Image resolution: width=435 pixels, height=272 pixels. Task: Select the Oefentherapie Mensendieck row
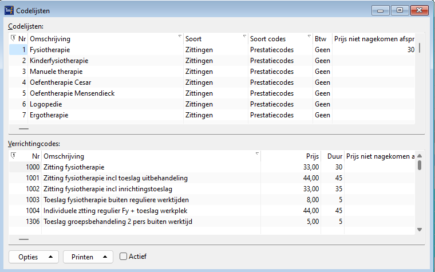click(x=212, y=93)
